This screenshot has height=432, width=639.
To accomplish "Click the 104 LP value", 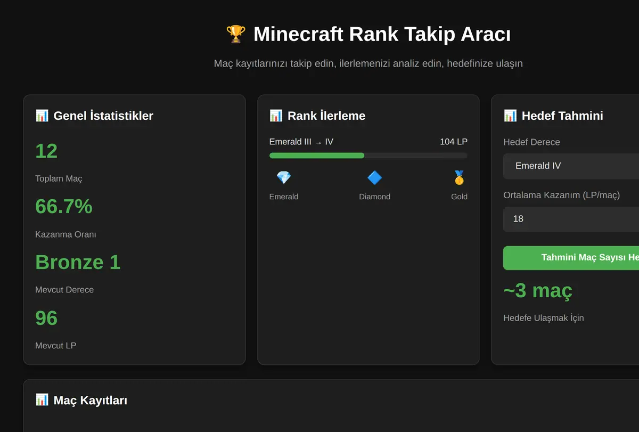I will [454, 142].
